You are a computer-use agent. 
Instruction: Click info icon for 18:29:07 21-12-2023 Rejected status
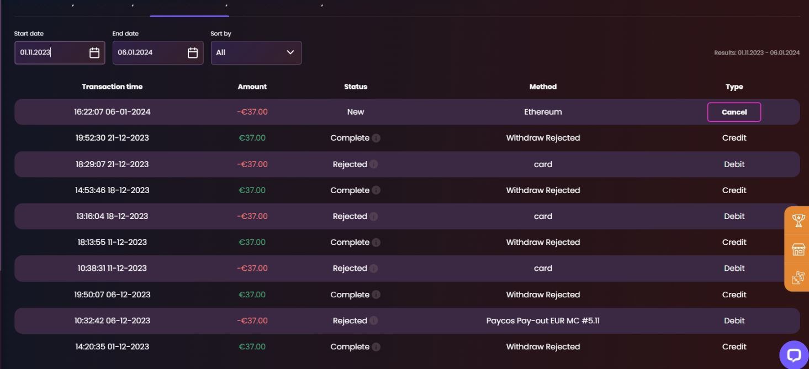374,164
